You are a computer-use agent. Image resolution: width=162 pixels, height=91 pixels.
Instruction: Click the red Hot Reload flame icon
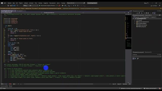pos(59,6)
